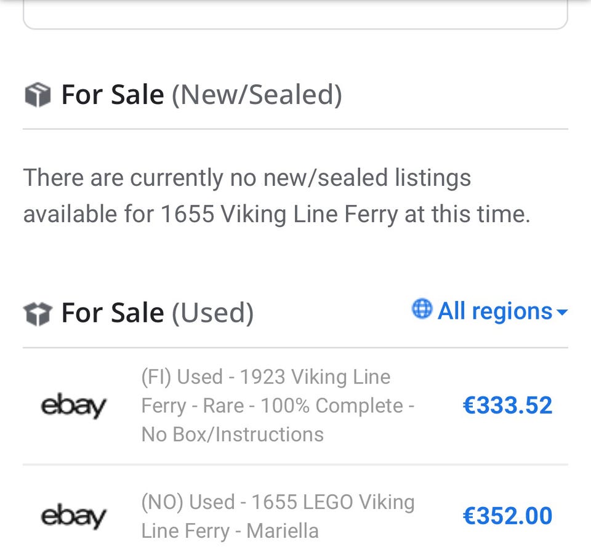Click the no new/sealed listings message

[x=276, y=196]
